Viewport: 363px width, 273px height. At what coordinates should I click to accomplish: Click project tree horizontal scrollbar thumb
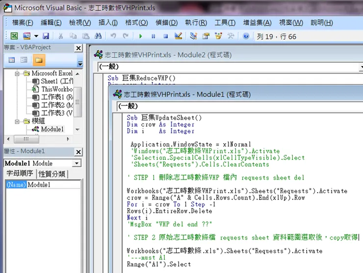pos(26,139)
